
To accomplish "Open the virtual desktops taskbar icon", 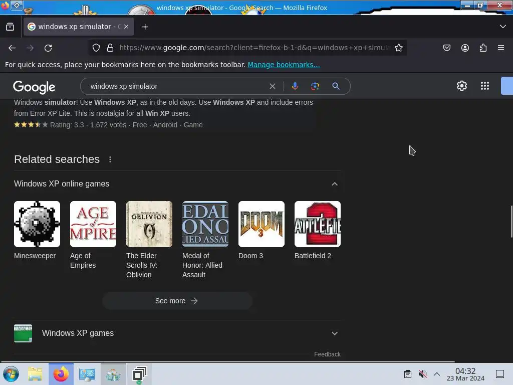I will [x=140, y=374].
